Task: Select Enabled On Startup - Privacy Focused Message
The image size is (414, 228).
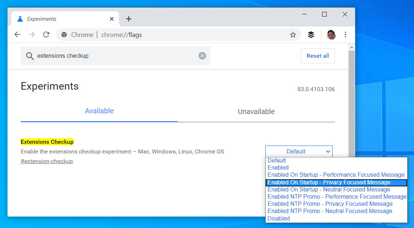Action: click(336, 182)
